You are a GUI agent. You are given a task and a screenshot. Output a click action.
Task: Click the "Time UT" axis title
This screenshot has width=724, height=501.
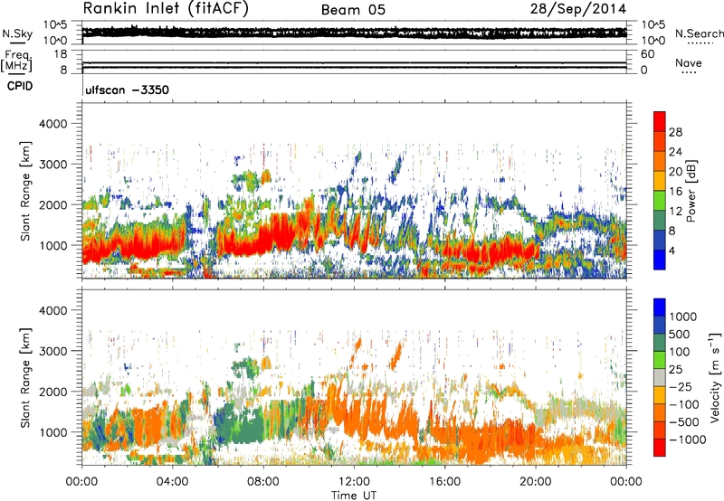354,495
